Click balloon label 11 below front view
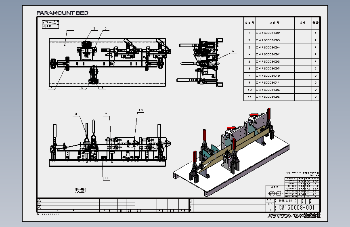This screenshot has width=350, height=227. [x=106, y=178]
